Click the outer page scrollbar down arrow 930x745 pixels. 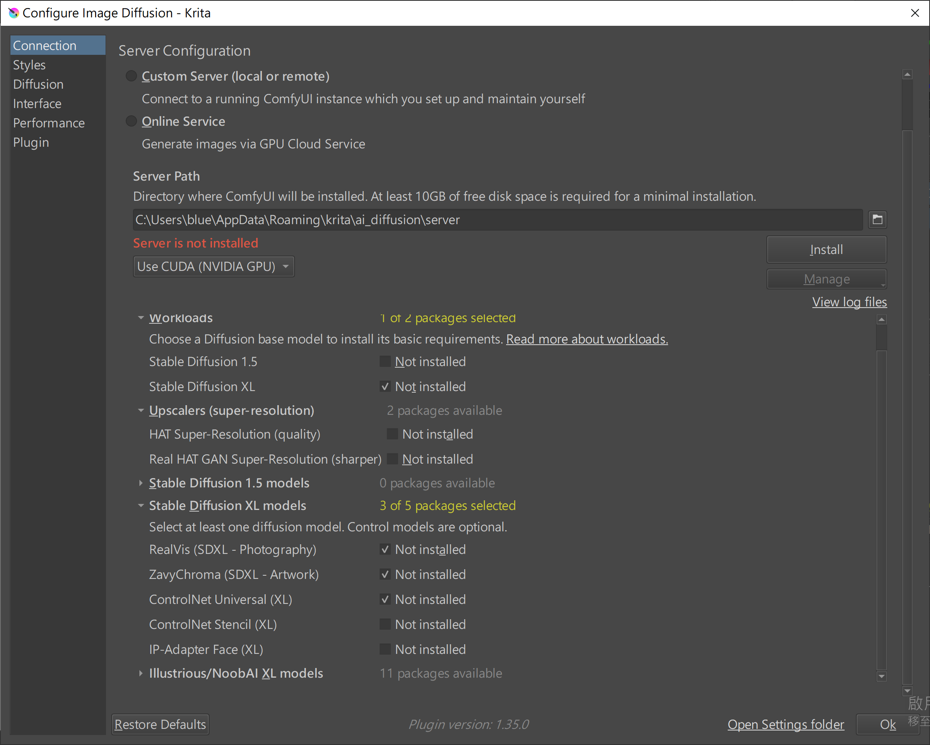click(x=907, y=691)
